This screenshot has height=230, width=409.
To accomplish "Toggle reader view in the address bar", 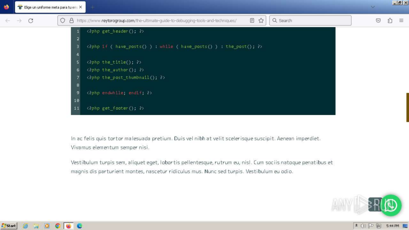I will point(252,21).
